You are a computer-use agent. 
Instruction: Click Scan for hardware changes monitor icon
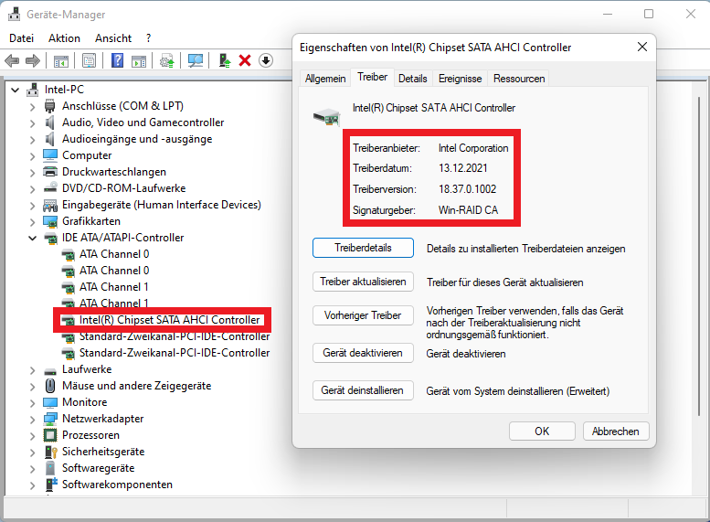coord(196,60)
